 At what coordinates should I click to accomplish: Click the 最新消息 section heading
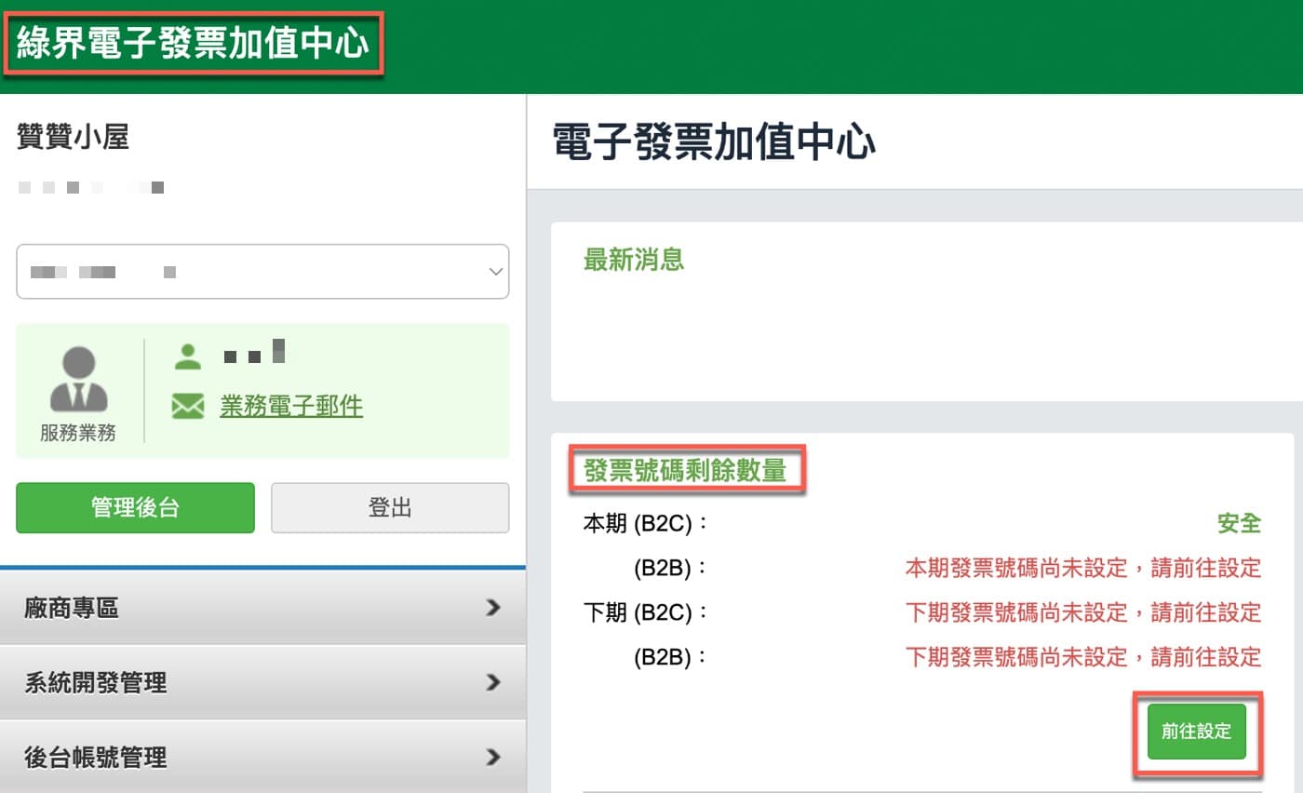pyautogui.click(x=634, y=260)
